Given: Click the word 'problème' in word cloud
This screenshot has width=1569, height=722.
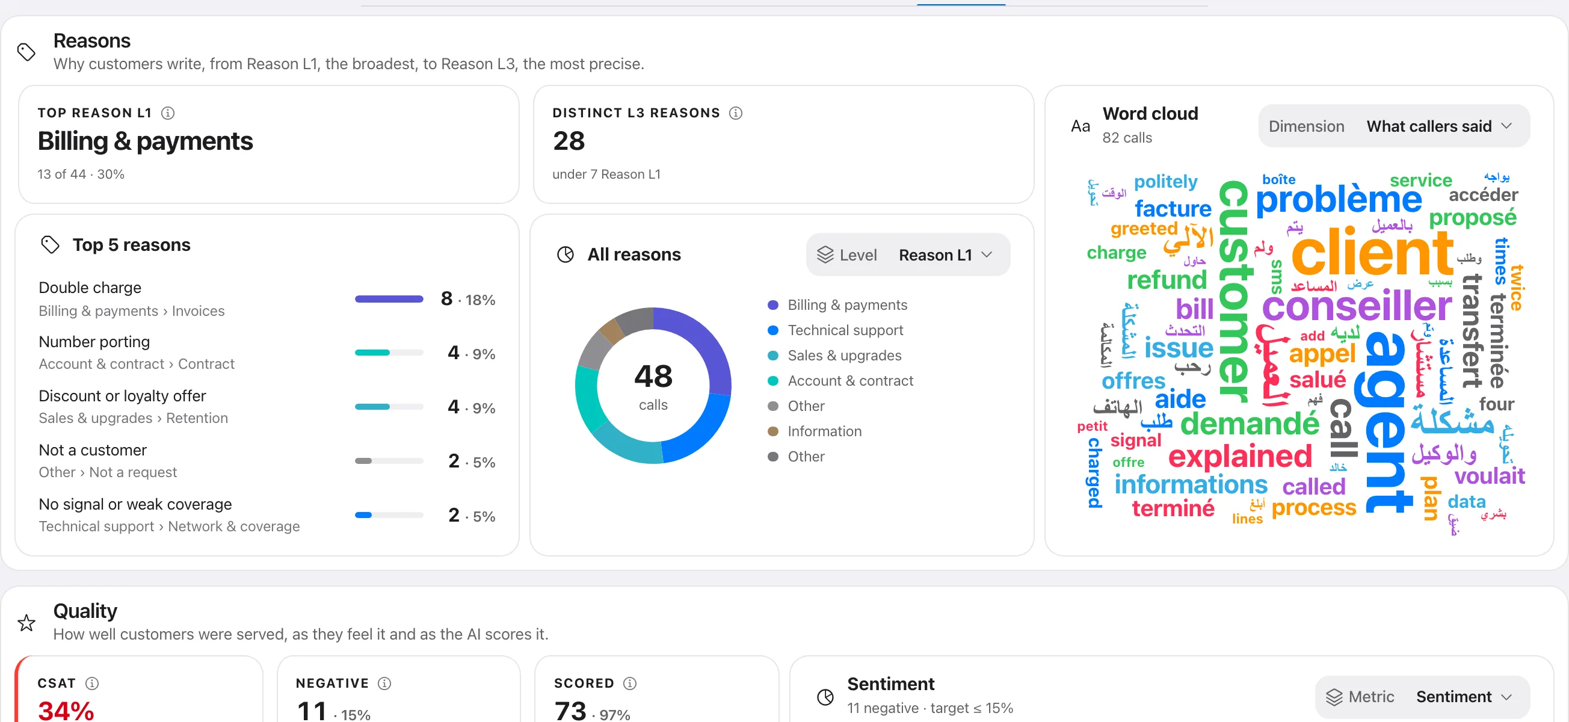Looking at the screenshot, I should point(1339,200).
